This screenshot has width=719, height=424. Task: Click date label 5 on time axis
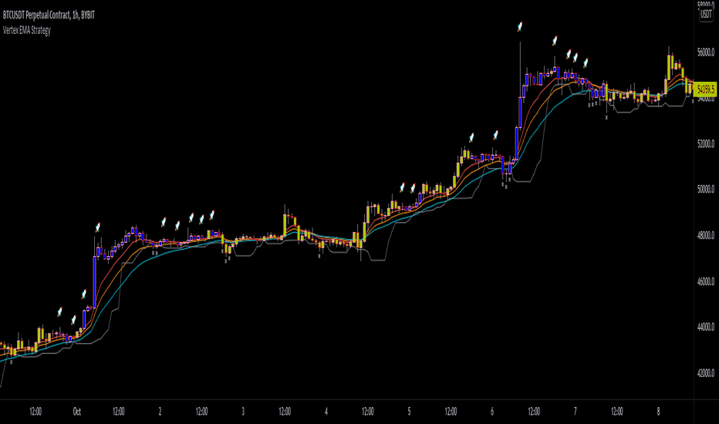409,412
